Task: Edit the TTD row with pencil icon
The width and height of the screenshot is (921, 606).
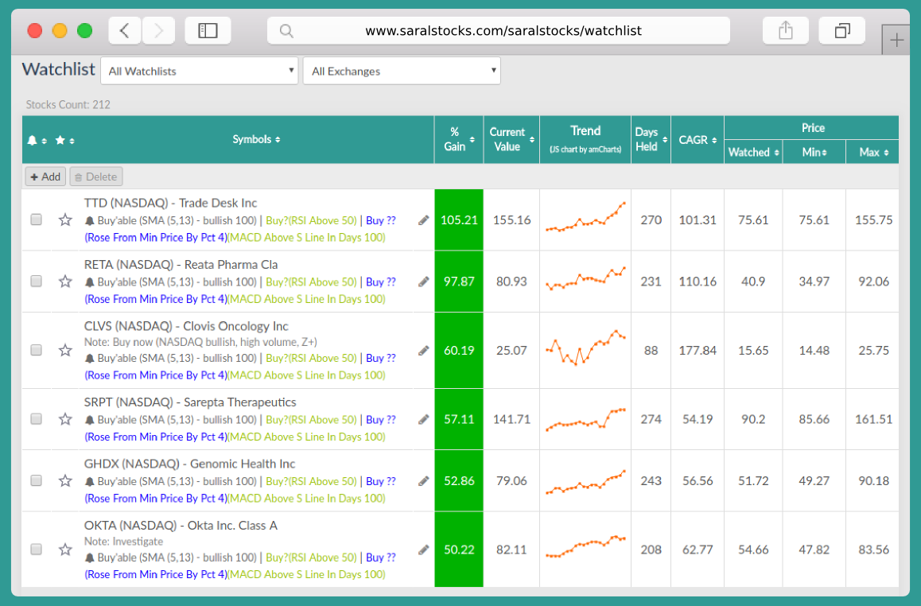Action: (x=423, y=220)
